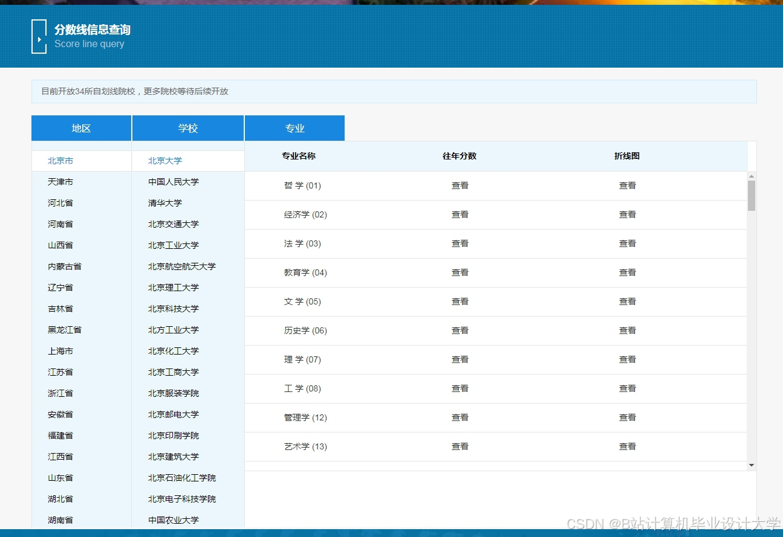783x537 pixels.
Task: Select 北京航空航天大学 in the school list
Action: [182, 266]
